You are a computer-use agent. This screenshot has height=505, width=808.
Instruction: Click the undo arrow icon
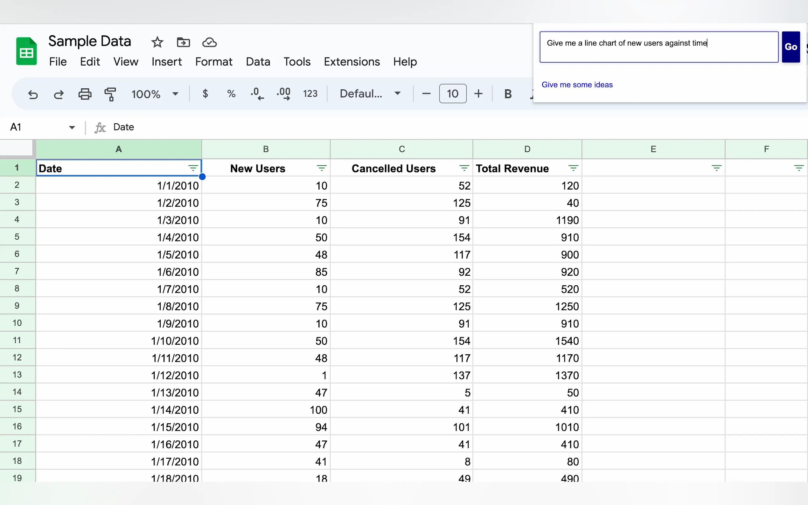click(33, 94)
